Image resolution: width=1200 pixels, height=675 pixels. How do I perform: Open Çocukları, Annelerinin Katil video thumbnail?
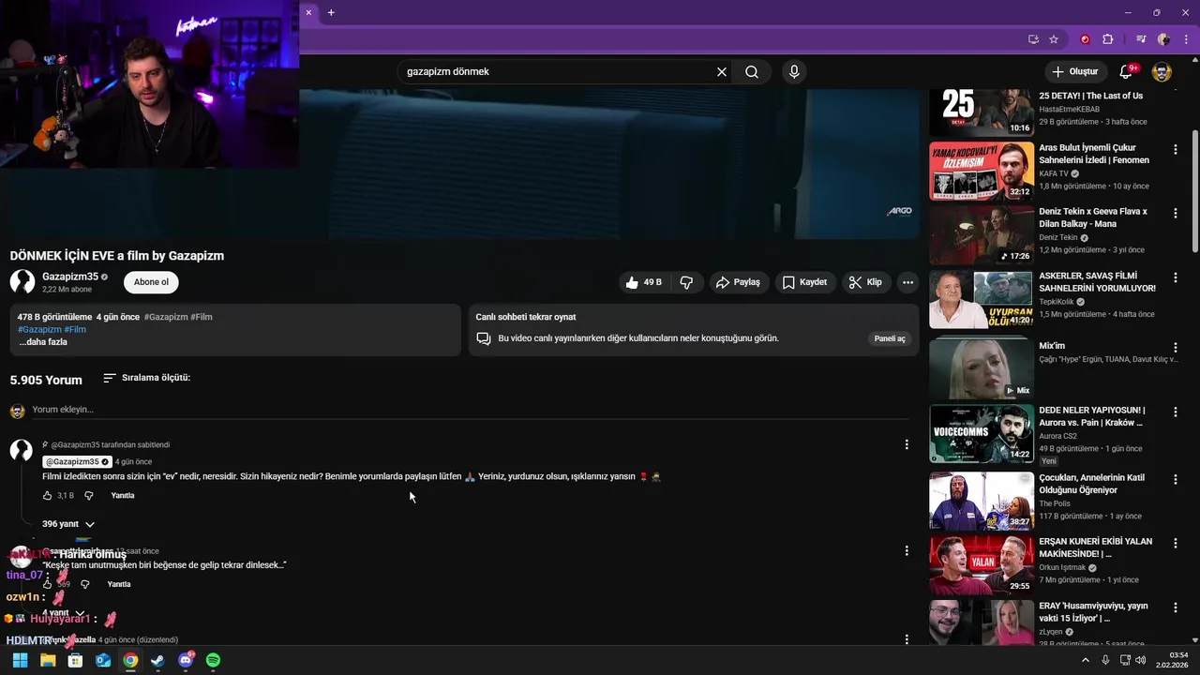click(x=982, y=501)
